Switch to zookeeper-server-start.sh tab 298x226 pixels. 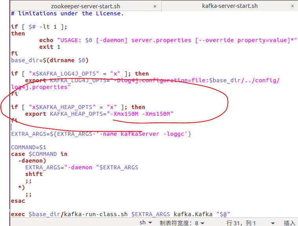click(x=86, y=6)
